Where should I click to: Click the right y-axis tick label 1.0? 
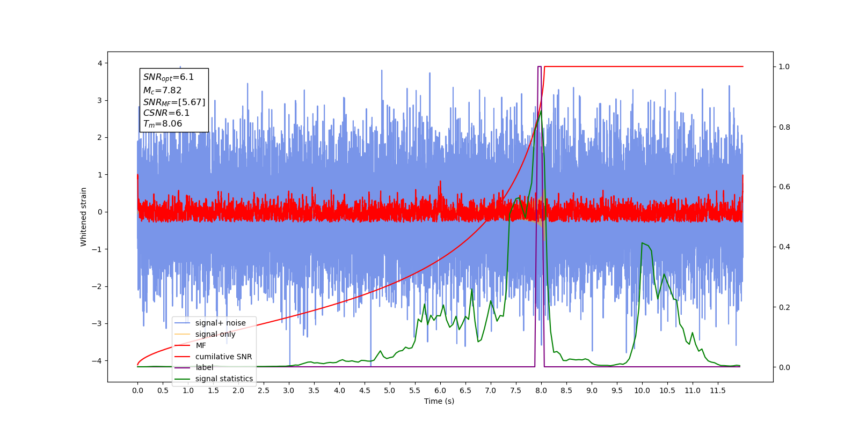click(784, 66)
